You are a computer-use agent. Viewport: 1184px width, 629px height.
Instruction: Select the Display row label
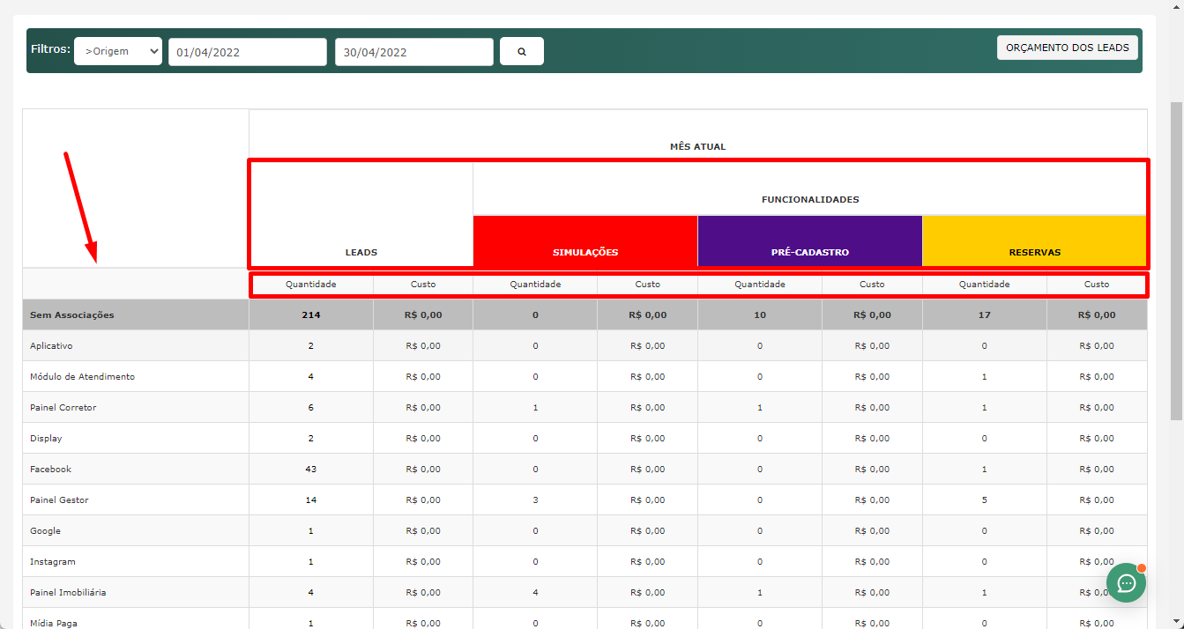(x=46, y=438)
